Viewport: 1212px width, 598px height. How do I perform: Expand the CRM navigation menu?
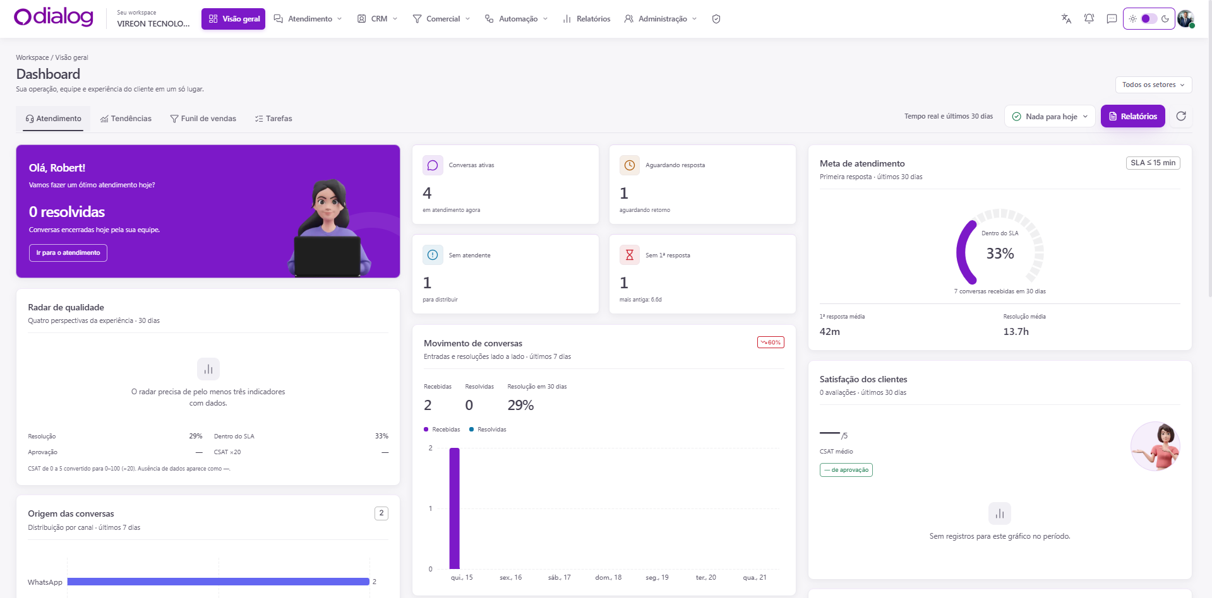point(378,19)
